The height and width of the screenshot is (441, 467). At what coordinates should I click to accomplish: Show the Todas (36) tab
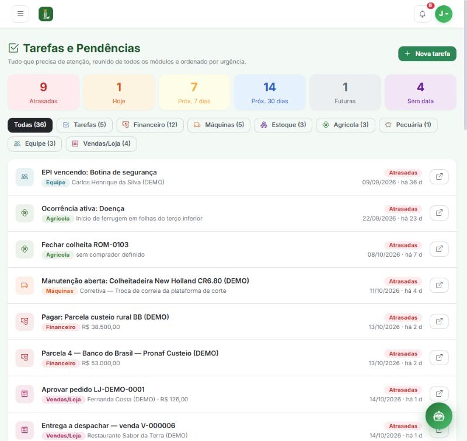(x=30, y=125)
